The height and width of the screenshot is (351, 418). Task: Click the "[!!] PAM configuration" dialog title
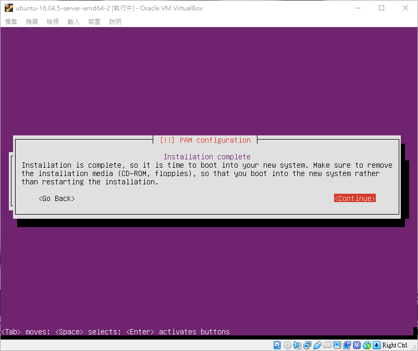coord(205,140)
